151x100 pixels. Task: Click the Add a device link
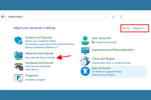point(32,69)
